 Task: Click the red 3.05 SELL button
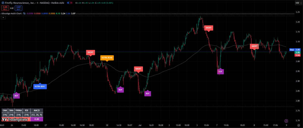(x=5, y=8)
